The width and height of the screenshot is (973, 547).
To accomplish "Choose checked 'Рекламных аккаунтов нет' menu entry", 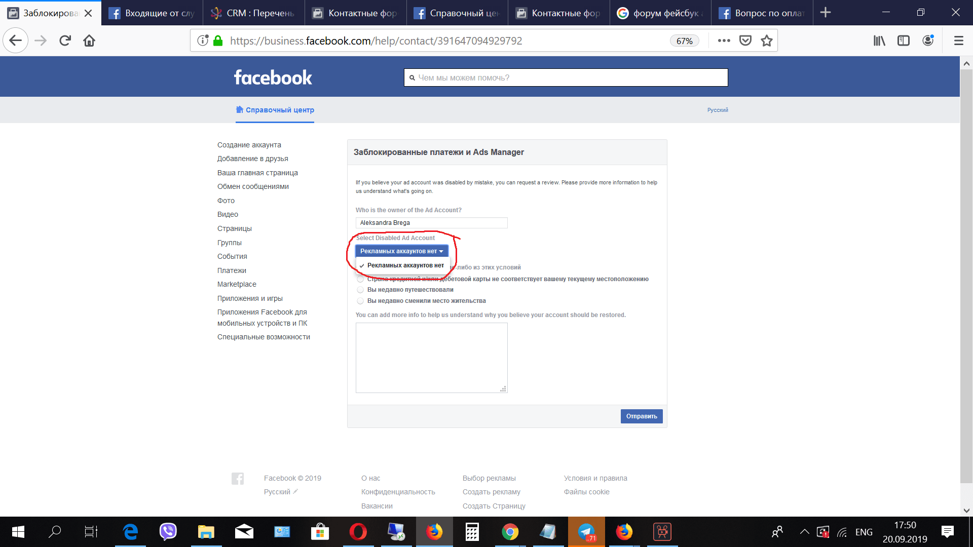I will pos(403,265).
